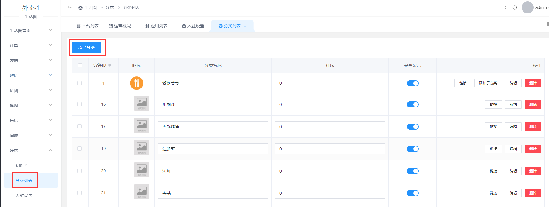The width and height of the screenshot is (549, 207).
Task: Switch to the 平台列表 tab
Action: click(88, 26)
